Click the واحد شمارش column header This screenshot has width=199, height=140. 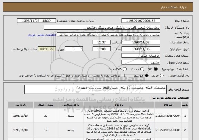(70, 105)
